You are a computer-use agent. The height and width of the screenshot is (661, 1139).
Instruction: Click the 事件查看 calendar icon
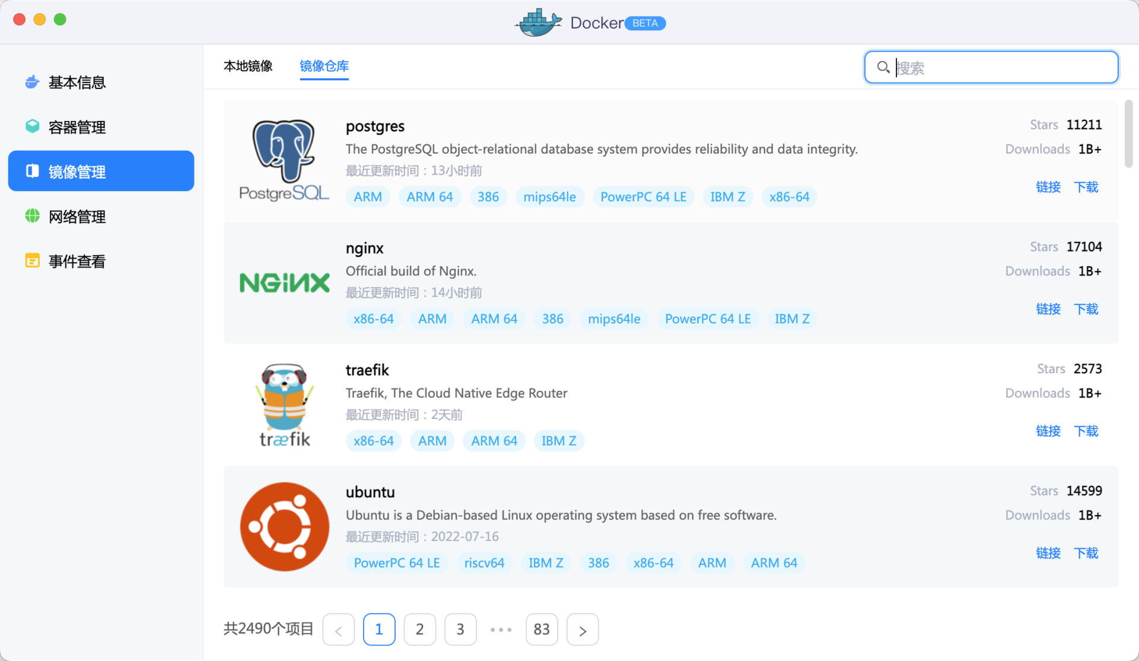(x=33, y=260)
